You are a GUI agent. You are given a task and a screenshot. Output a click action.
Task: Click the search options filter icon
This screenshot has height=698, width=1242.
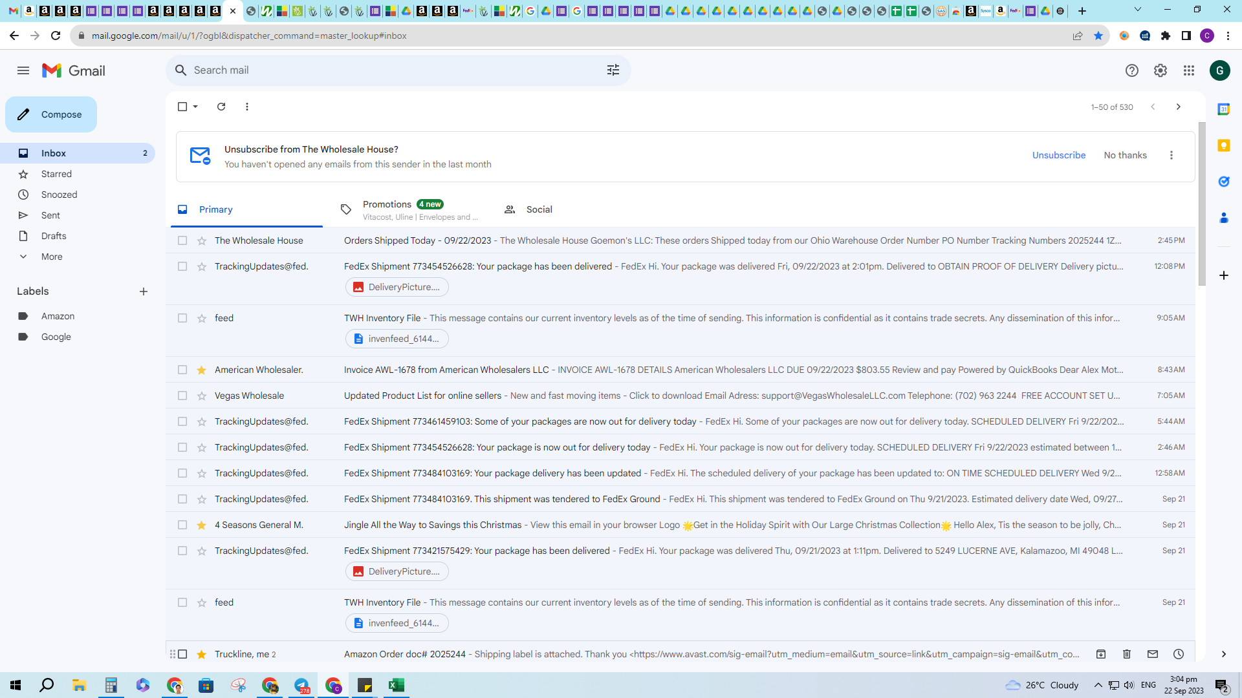(x=613, y=70)
